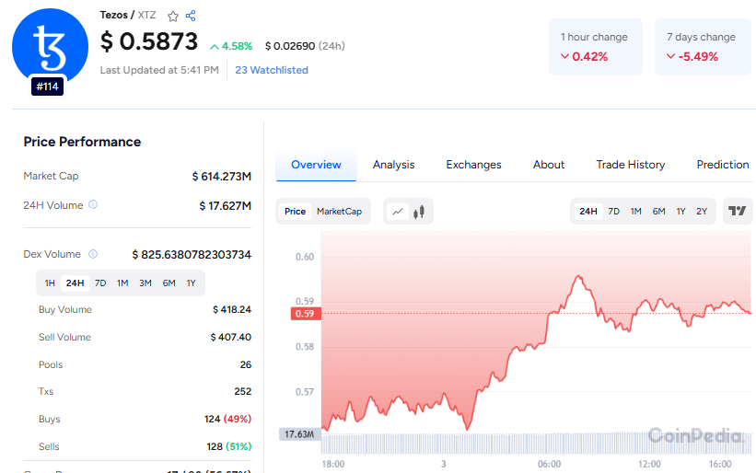Click the 23 Watchlisted link
756x473 pixels.
[x=272, y=70]
